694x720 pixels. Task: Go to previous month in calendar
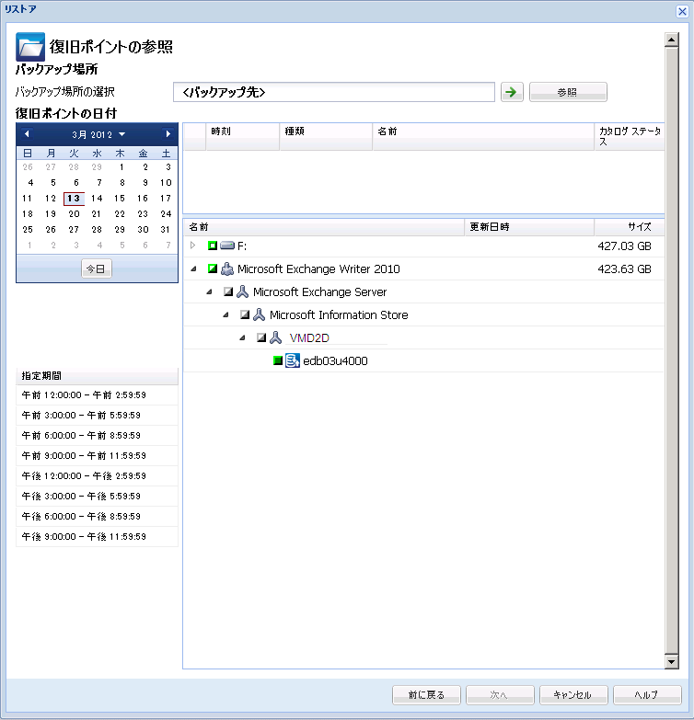point(27,134)
